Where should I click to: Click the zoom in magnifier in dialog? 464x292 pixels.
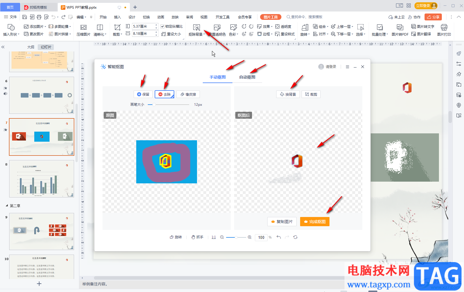250,237
